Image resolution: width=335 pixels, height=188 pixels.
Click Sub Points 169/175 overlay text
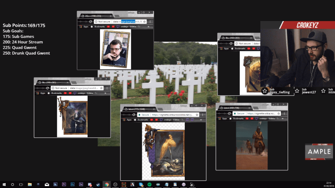(24, 25)
